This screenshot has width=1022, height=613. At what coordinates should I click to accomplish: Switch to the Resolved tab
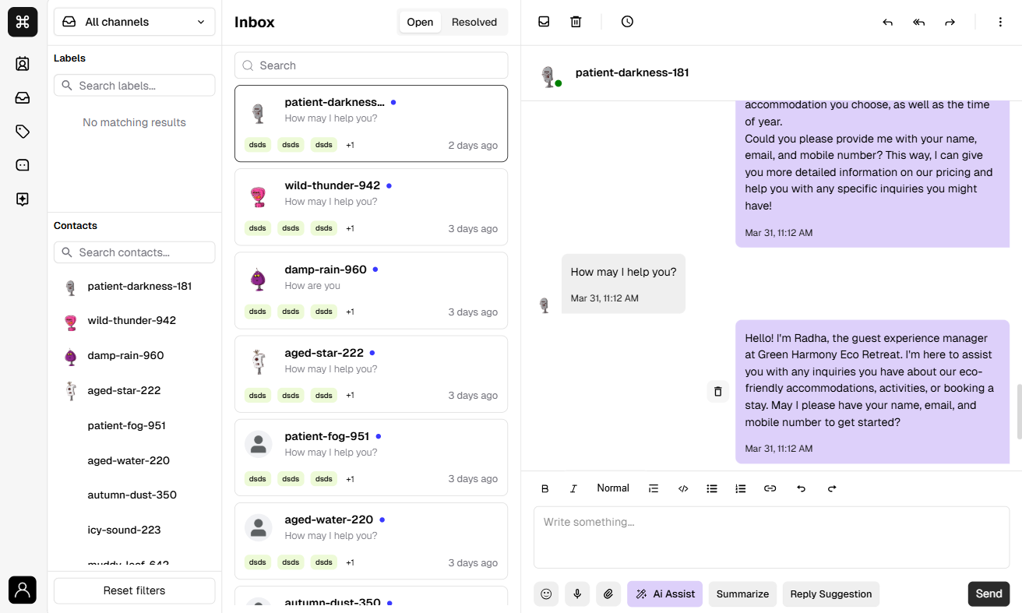[474, 22]
